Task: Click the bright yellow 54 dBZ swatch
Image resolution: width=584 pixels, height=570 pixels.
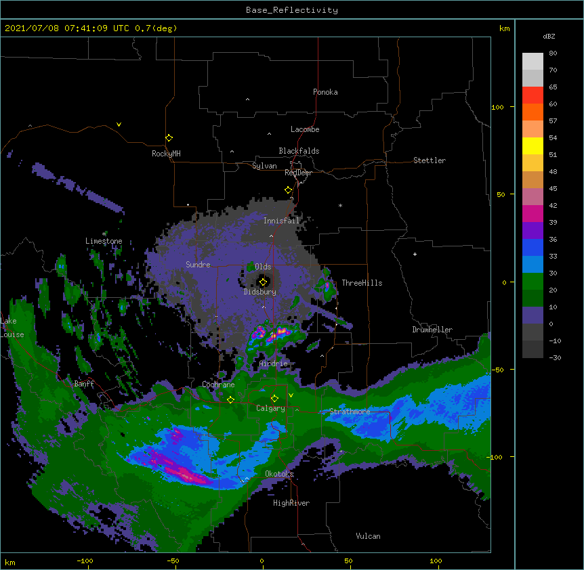Action: [533, 146]
